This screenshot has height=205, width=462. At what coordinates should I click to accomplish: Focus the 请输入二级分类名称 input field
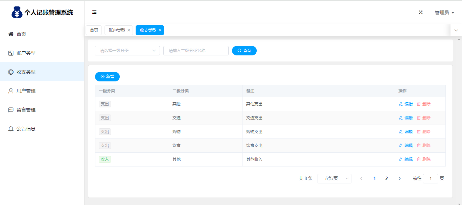click(196, 51)
